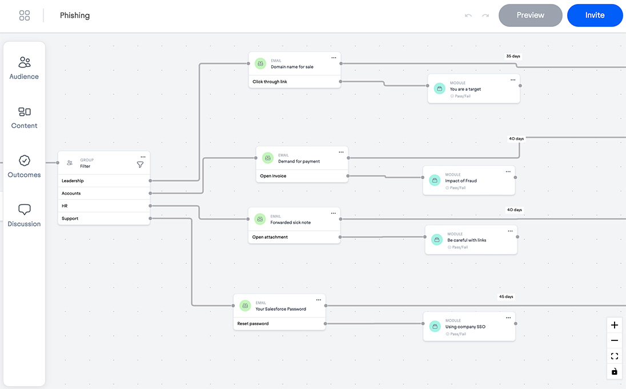Click the Domain name for sale email icon
Image resolution: width=626 pixels, height=389 pixels.
click(260, 63)
